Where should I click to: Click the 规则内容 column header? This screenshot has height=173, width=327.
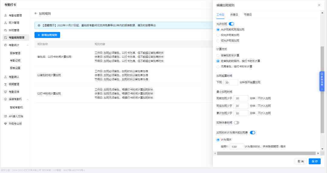100,44
